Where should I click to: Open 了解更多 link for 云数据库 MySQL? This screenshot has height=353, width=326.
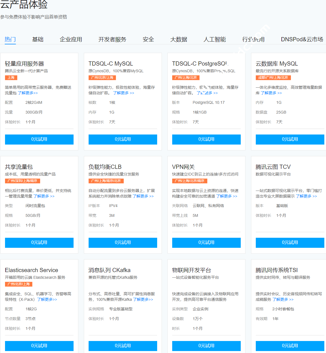[x=271, y=93]
